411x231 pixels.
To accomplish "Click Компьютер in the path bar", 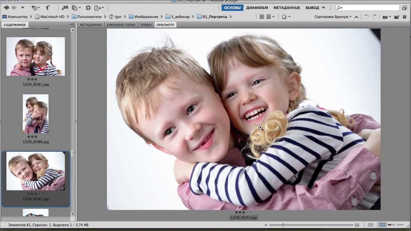I will (15, 17).
